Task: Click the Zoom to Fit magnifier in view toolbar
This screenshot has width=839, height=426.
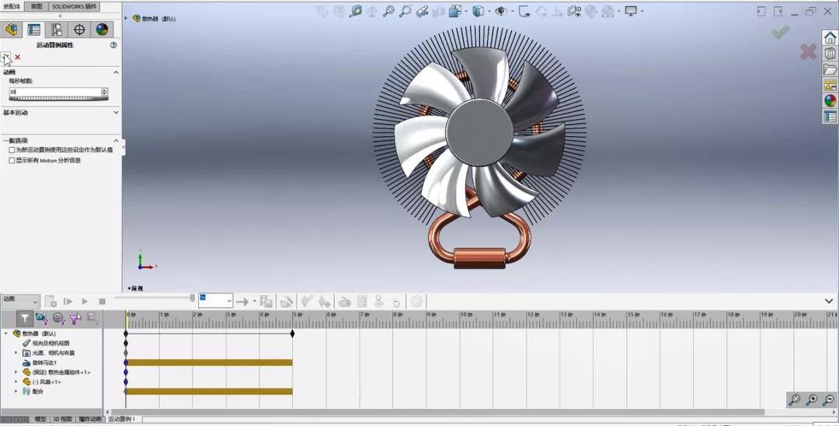Action: pos(355,12)
